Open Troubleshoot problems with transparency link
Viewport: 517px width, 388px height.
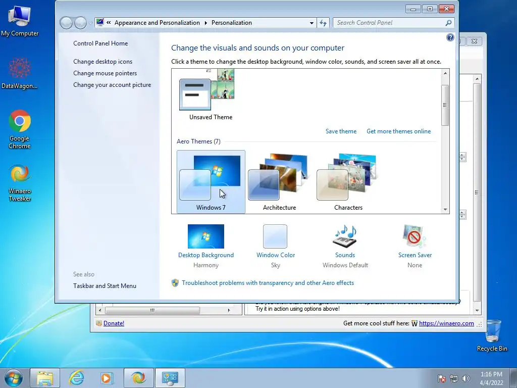click(x=268, y=283)
